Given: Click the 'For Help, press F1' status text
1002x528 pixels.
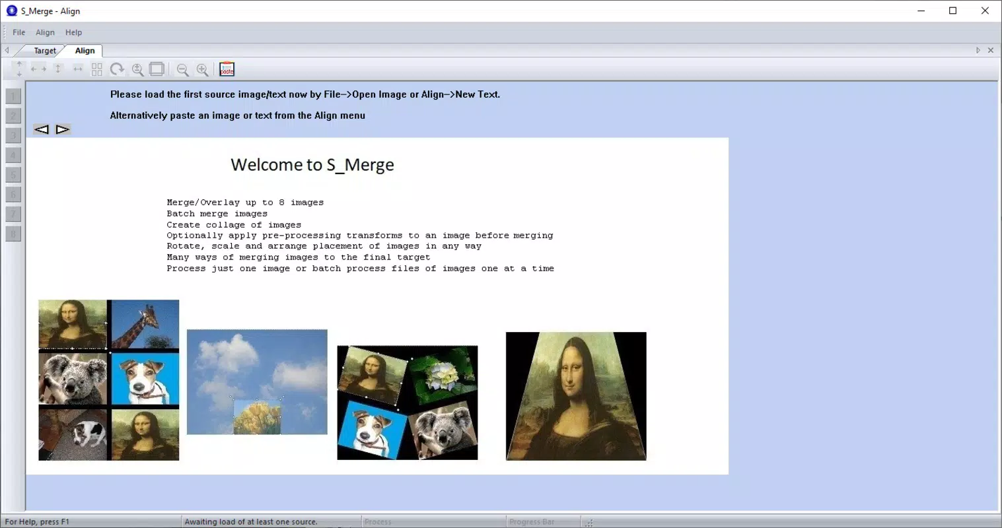Looking at the screenshot, I should coord(37,522).
